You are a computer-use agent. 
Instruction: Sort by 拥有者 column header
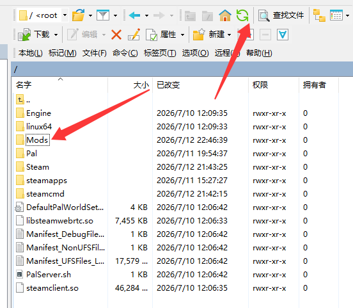point(318,85)
